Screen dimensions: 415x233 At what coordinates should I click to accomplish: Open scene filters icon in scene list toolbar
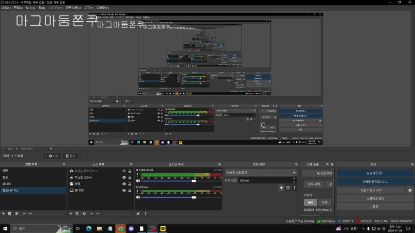tap(17, 214)
